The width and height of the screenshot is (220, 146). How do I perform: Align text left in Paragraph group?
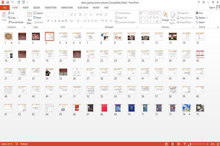coord(85,21)
